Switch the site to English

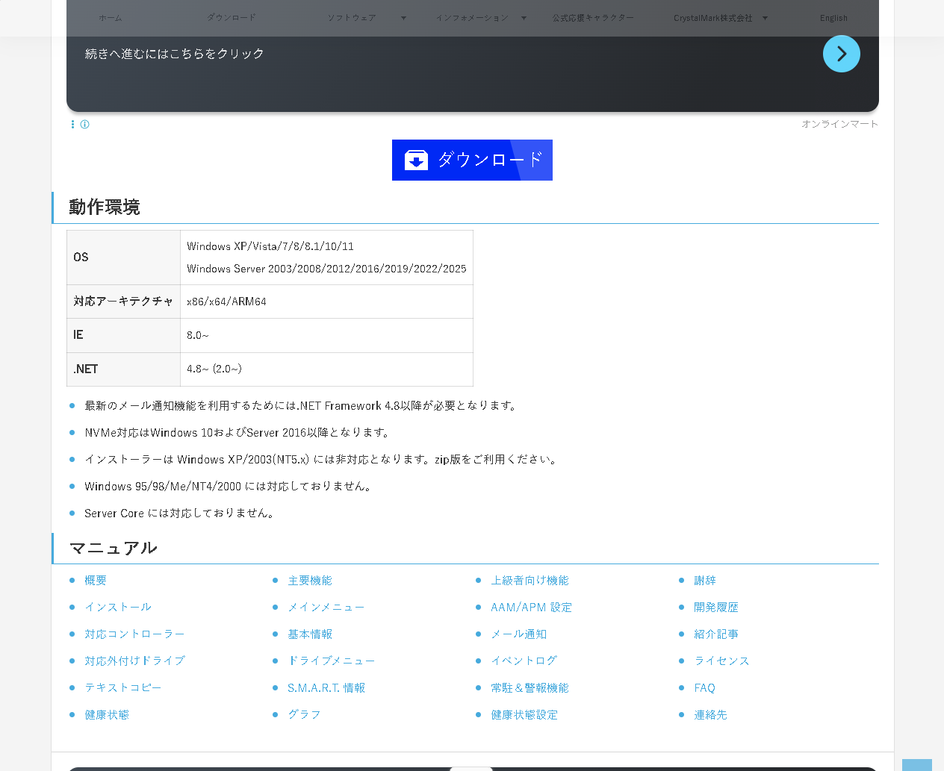pos(833,18)
